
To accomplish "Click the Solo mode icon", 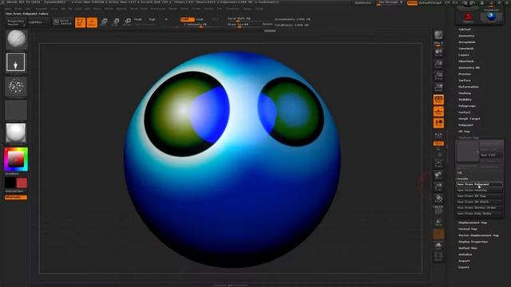I will click(438, 246).
